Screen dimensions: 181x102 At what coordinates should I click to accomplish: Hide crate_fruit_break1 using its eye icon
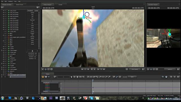point(3,12)
